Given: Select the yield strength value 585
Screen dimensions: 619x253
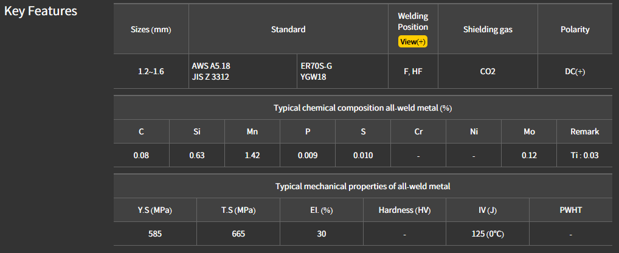Looking at the screenshot, I should pyautogui.click(x=155, y=234).
